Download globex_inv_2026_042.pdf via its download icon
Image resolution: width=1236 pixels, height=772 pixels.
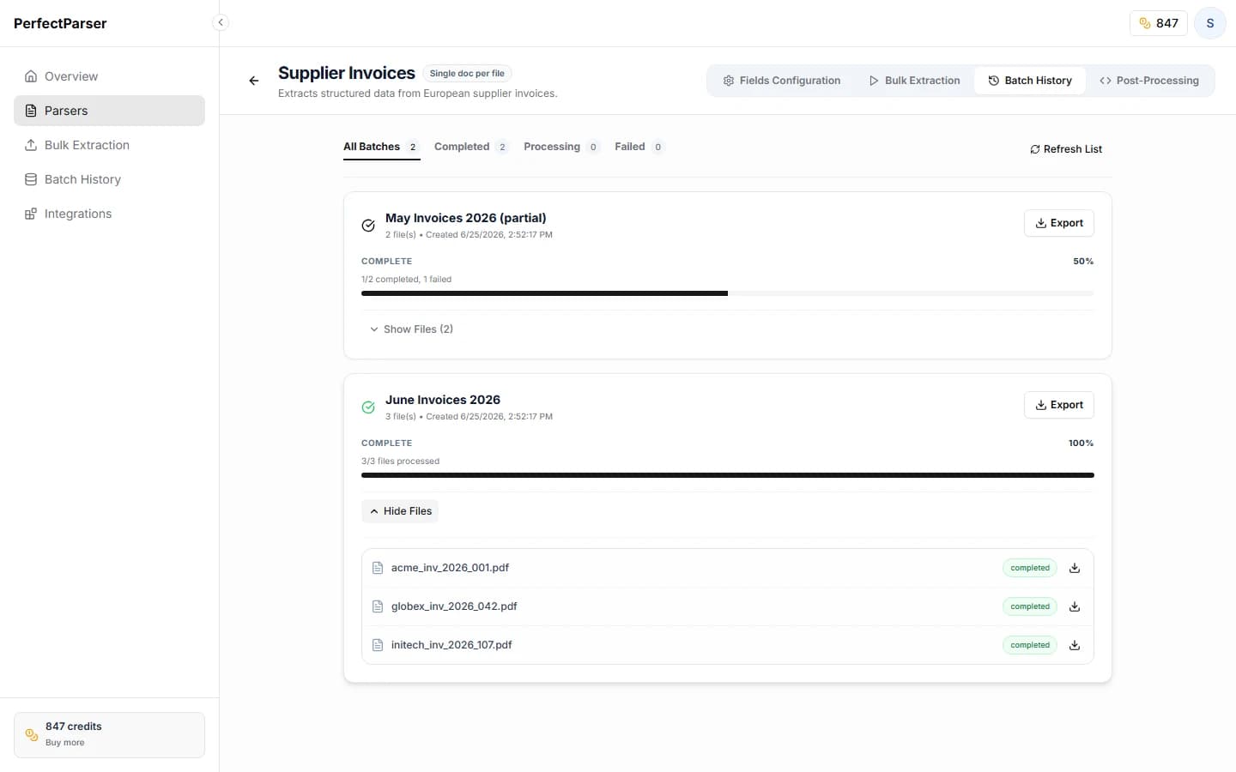[1075, 606]
